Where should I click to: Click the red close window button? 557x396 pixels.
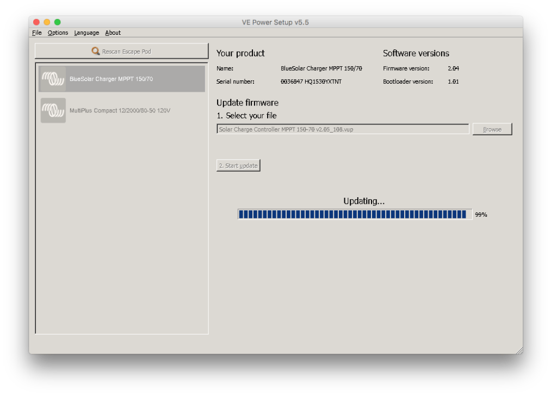(36, 22)
